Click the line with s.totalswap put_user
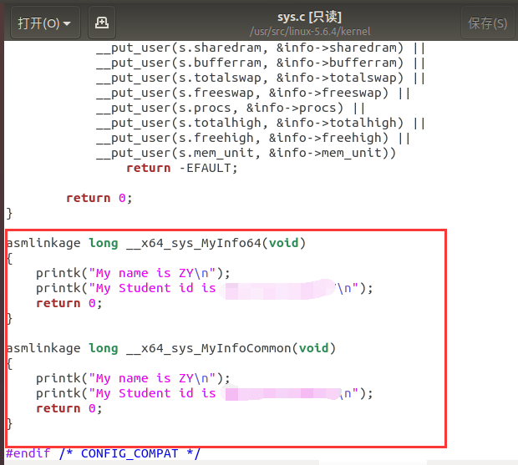The height and width of the screenshot is (465, 518). click(261, 78)
